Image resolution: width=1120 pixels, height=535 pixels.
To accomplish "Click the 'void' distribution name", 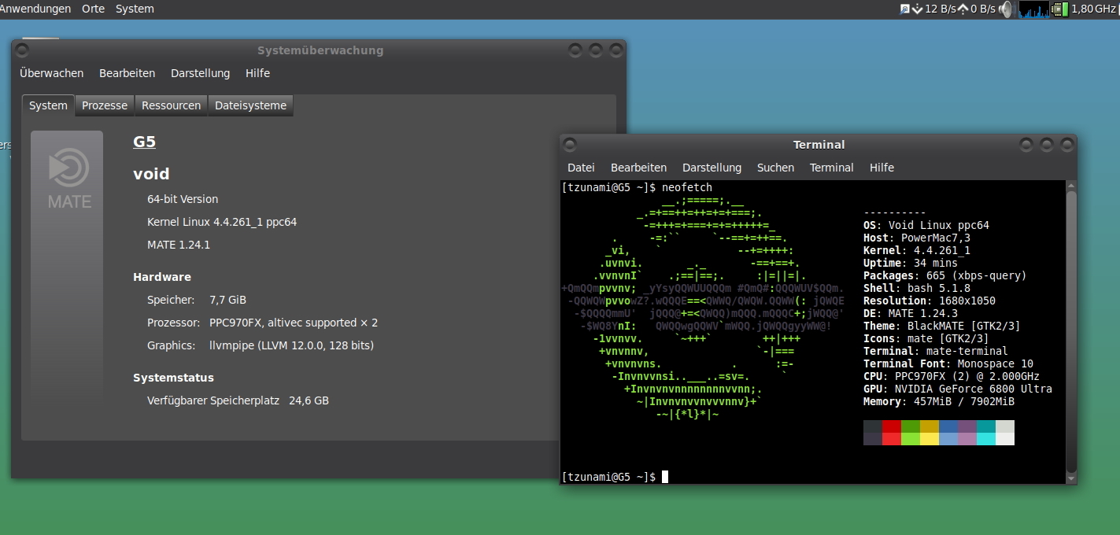I will tap(151, 174).
